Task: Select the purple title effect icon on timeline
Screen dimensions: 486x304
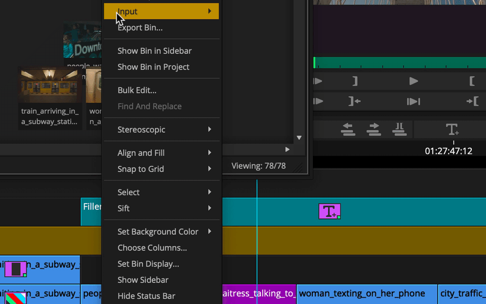Action: (330, 211)
